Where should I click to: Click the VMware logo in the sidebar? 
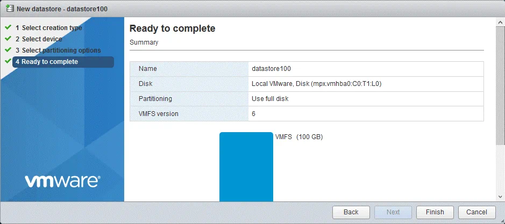tap(62, 181)
